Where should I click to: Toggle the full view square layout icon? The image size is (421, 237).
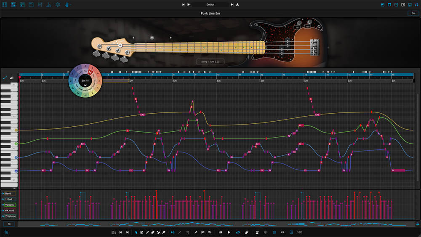click(389, 5)
